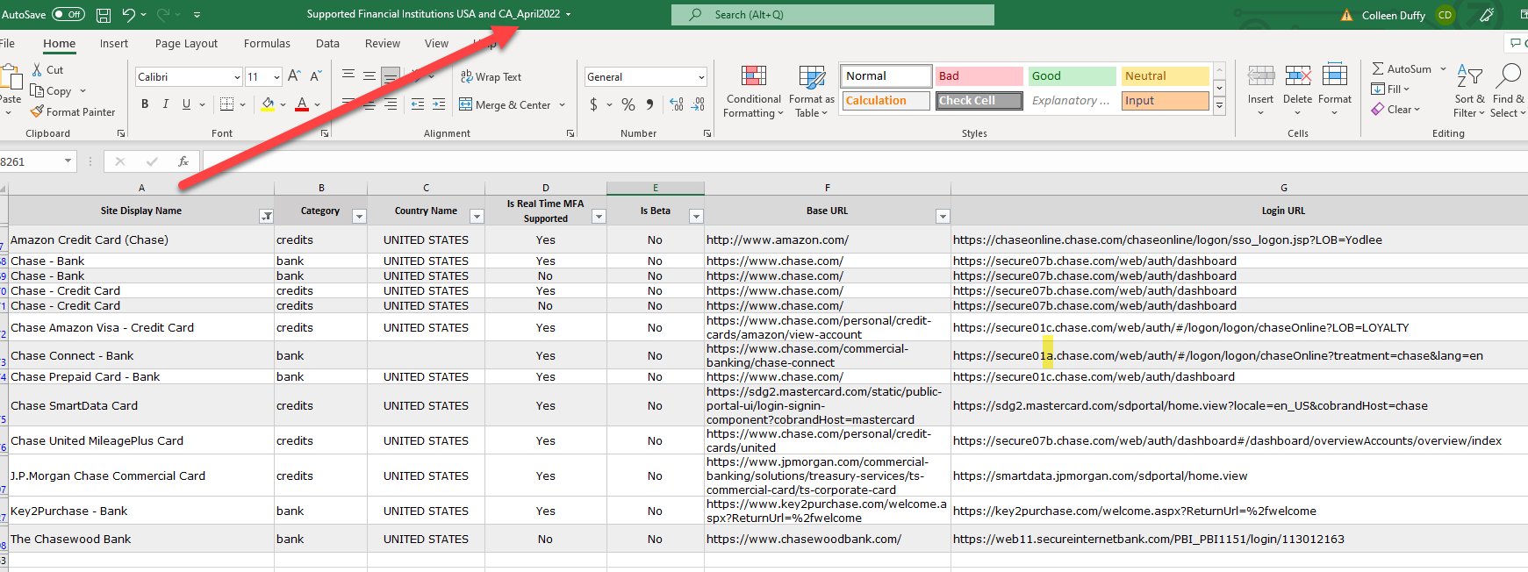Open the Formulas ribbon tab

[267, 44]
